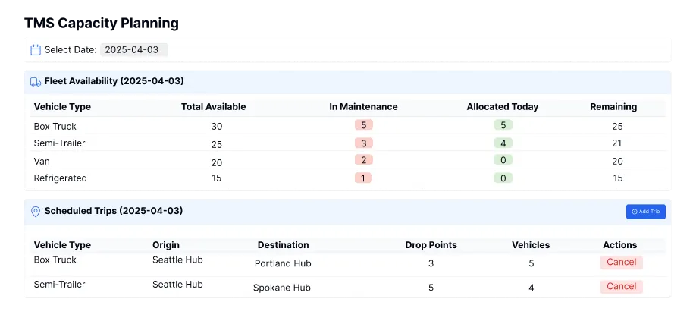Click the Van allocated today badge

502,160
